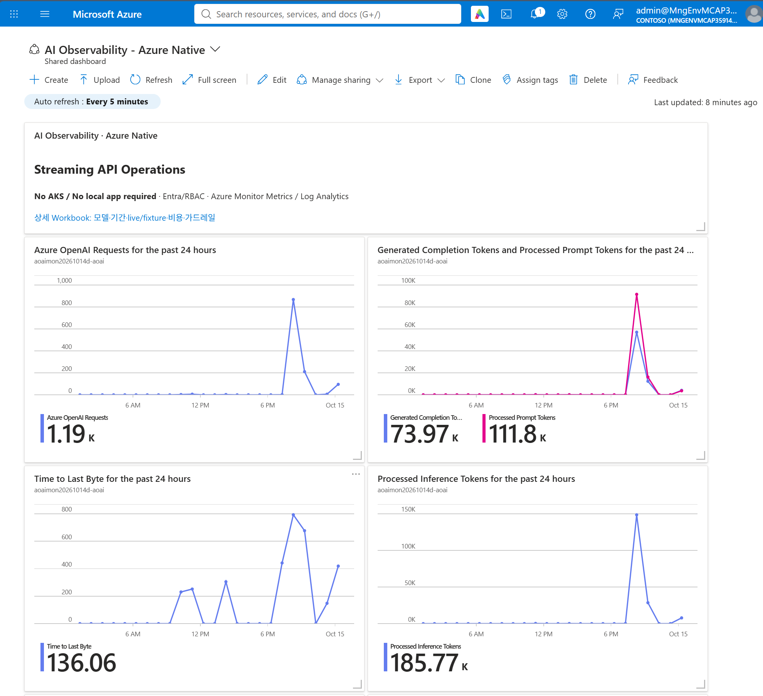The height and width of the screenshot is (696, 763).
Task: Click the Refresh circular arrow icon
Action: [x=135, y=80]
